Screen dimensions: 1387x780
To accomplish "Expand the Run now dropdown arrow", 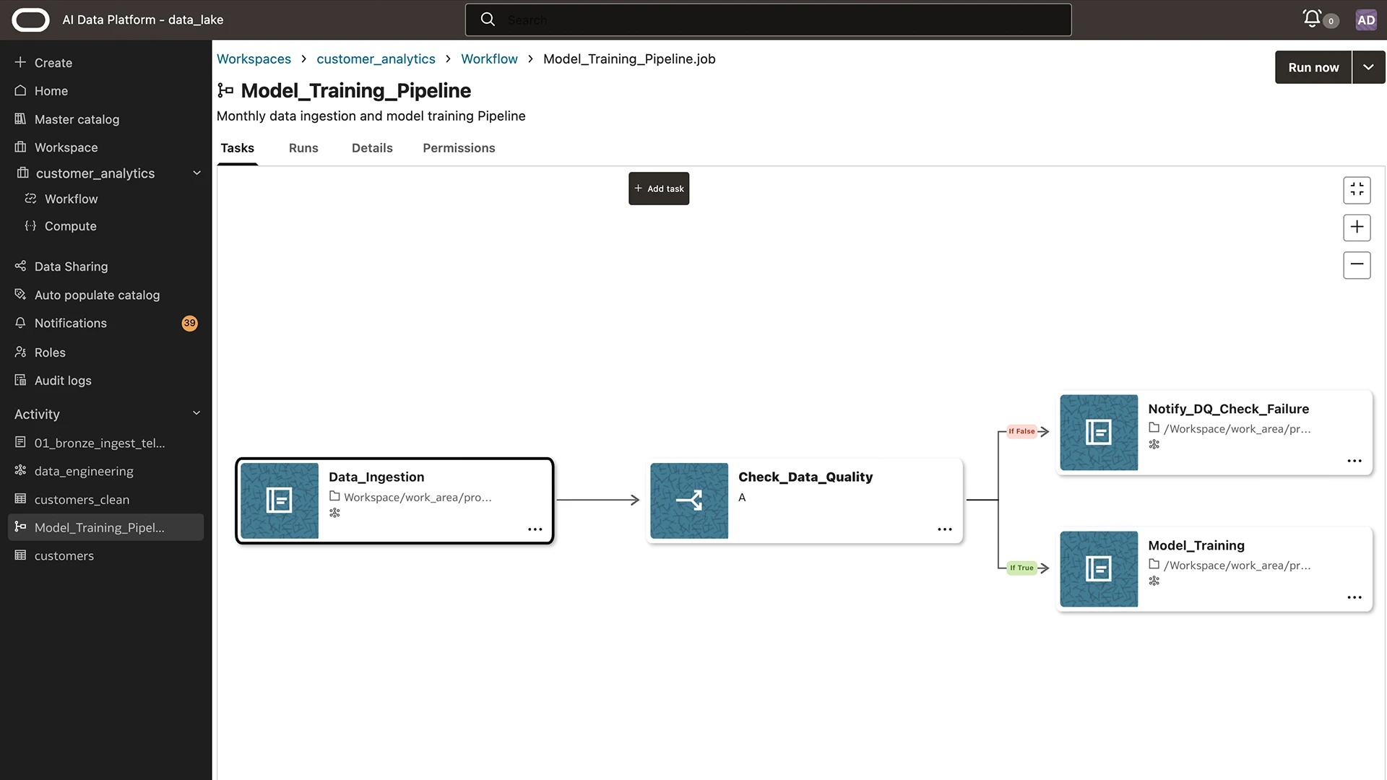I will coord(1368,66).
